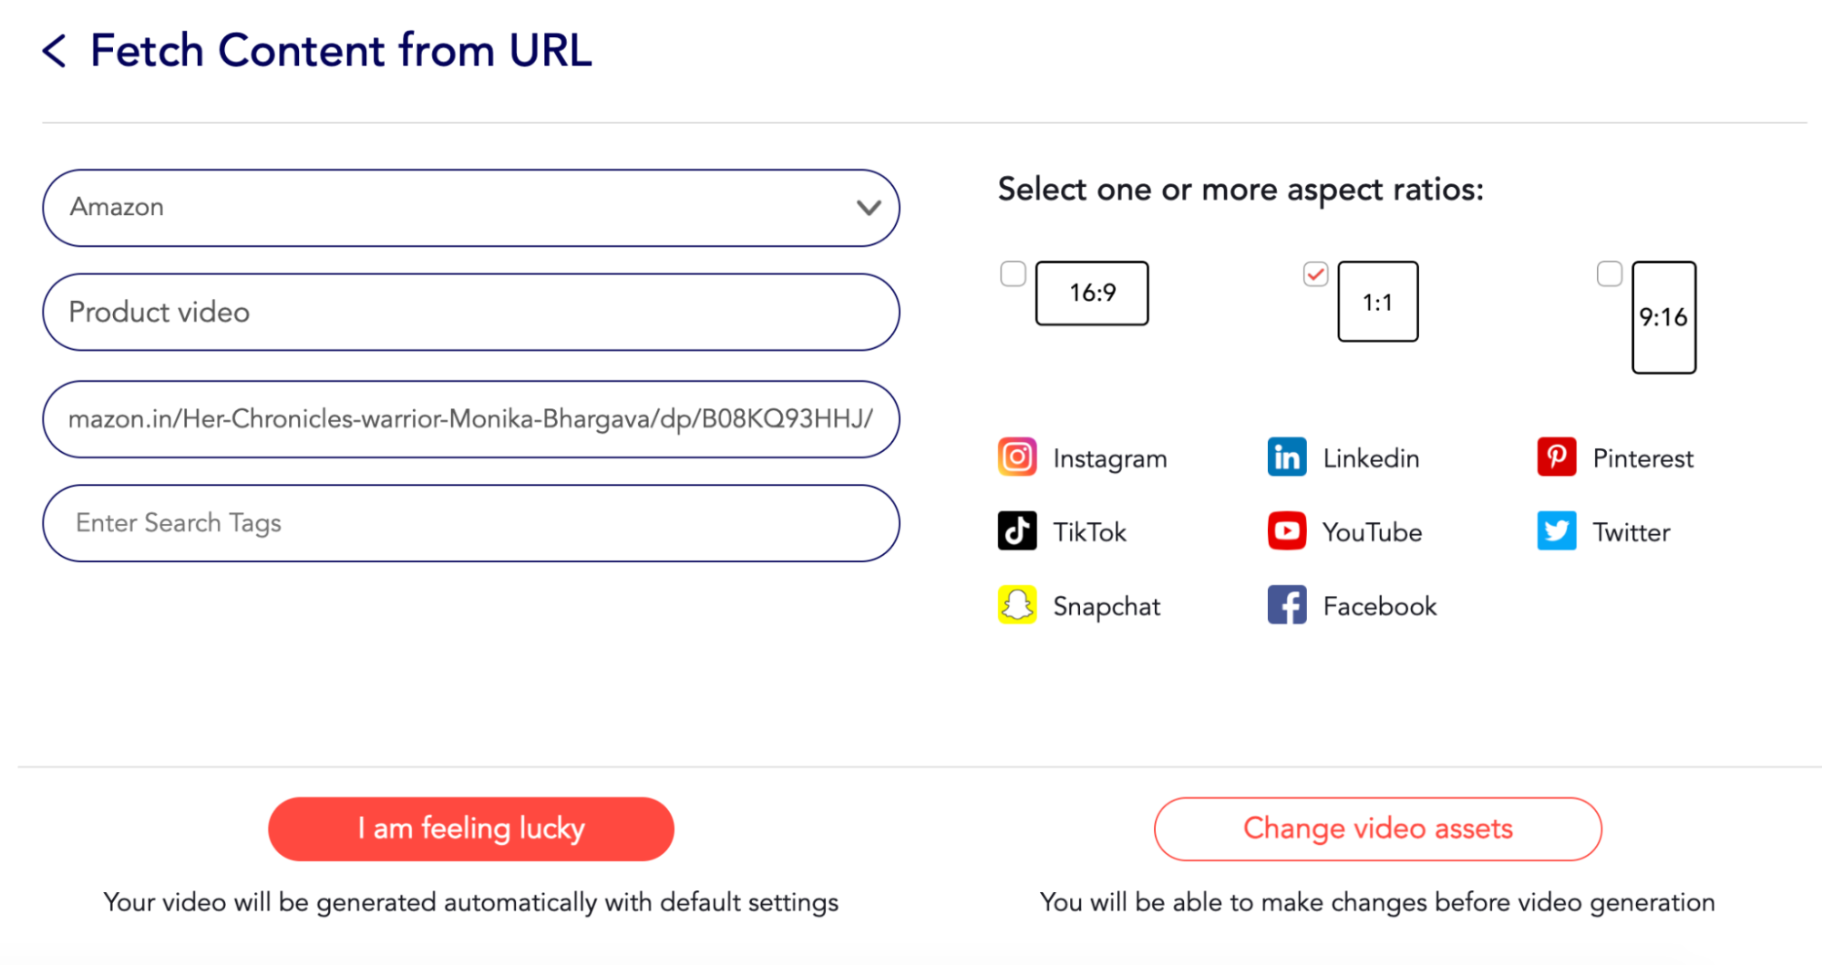Screen dimensions: 1822x966
Task: Select the Facebook icon
Action: [1287, 605]
